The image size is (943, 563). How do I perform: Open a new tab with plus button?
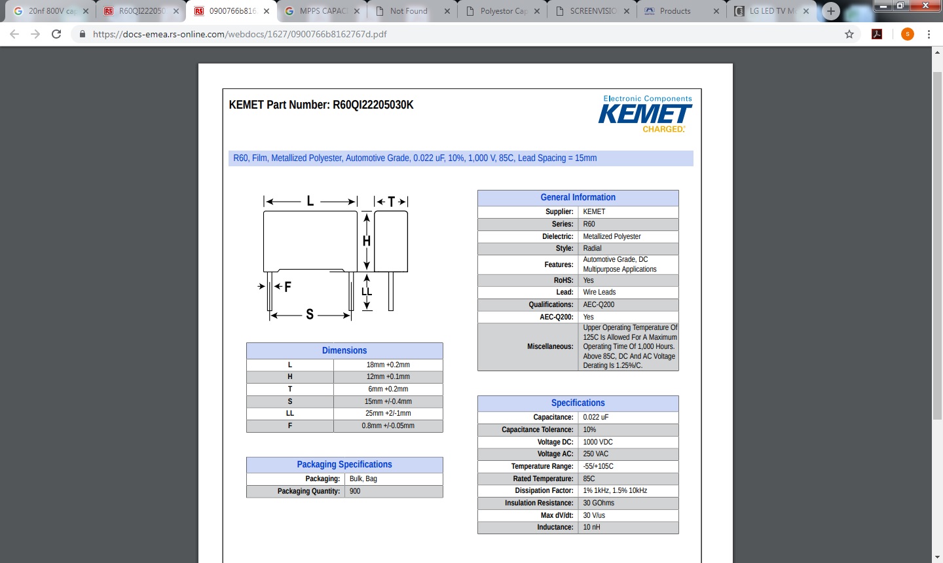830,11
